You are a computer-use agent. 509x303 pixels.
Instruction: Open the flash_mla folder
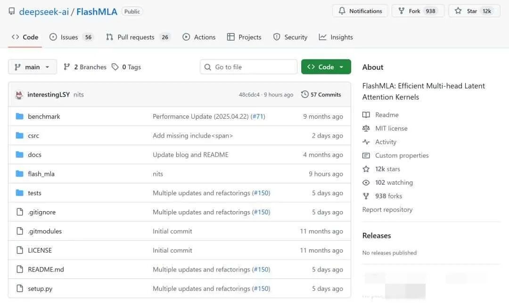click(41, 174)
